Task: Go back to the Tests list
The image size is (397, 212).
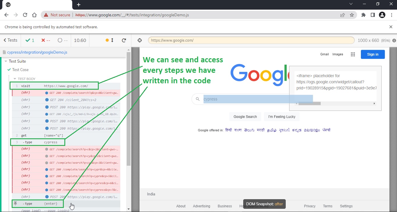Action: click(x=10, y=40)
